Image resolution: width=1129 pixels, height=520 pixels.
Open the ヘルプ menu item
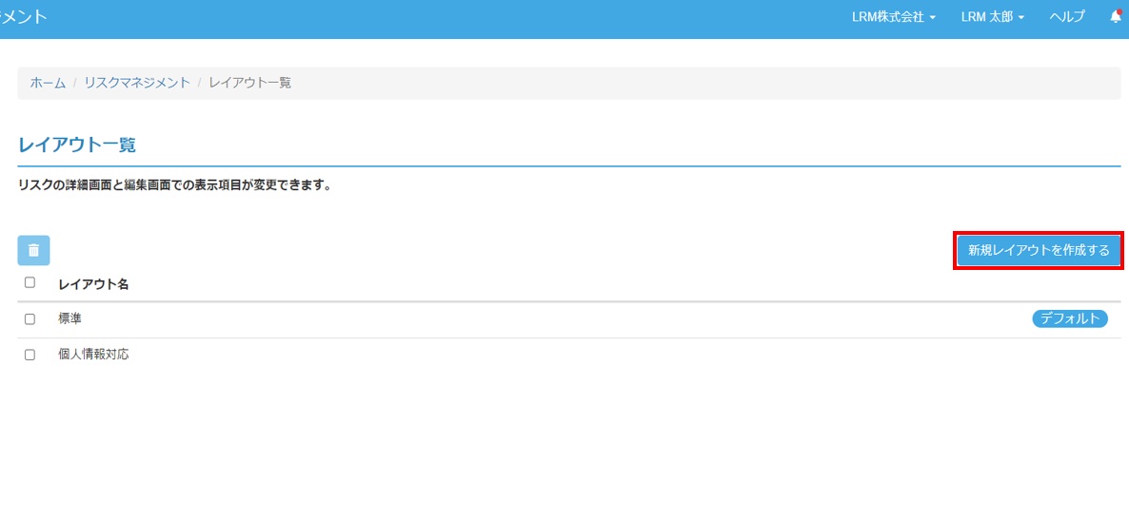(1066, 17)
